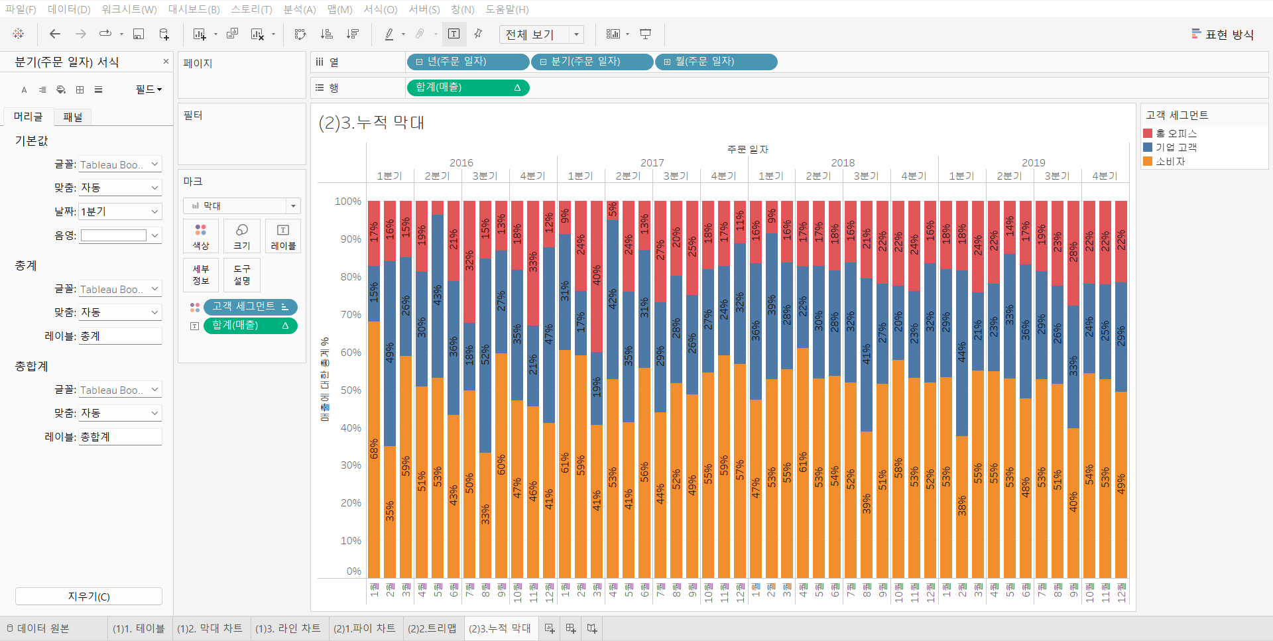
Task: Click the replay animation icon in toolbar
Action: (105, 34)
